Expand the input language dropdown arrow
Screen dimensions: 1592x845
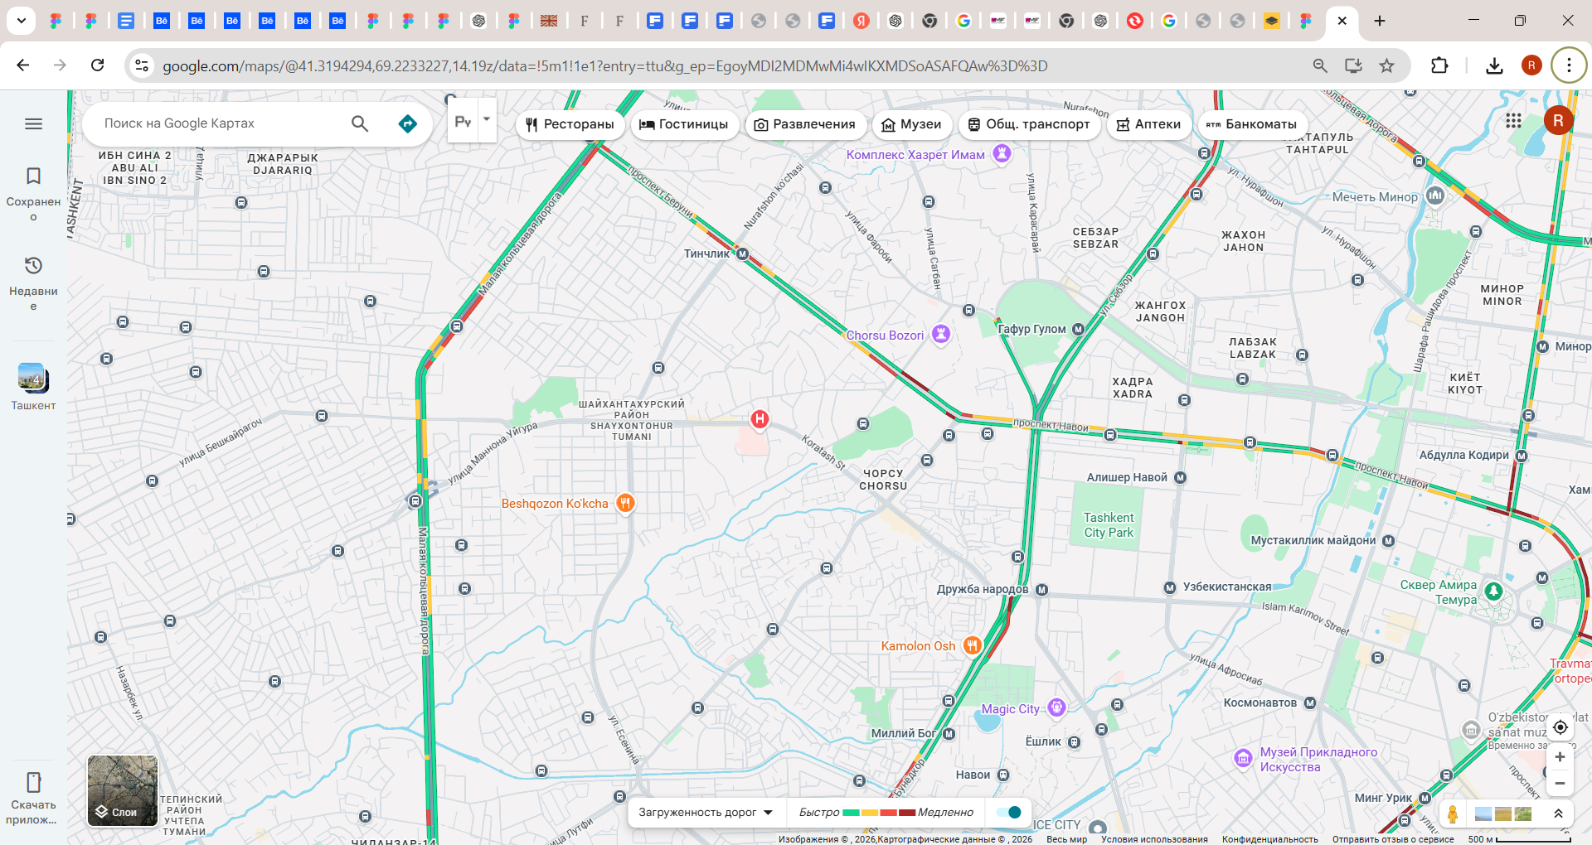click(x=487, y=119)
